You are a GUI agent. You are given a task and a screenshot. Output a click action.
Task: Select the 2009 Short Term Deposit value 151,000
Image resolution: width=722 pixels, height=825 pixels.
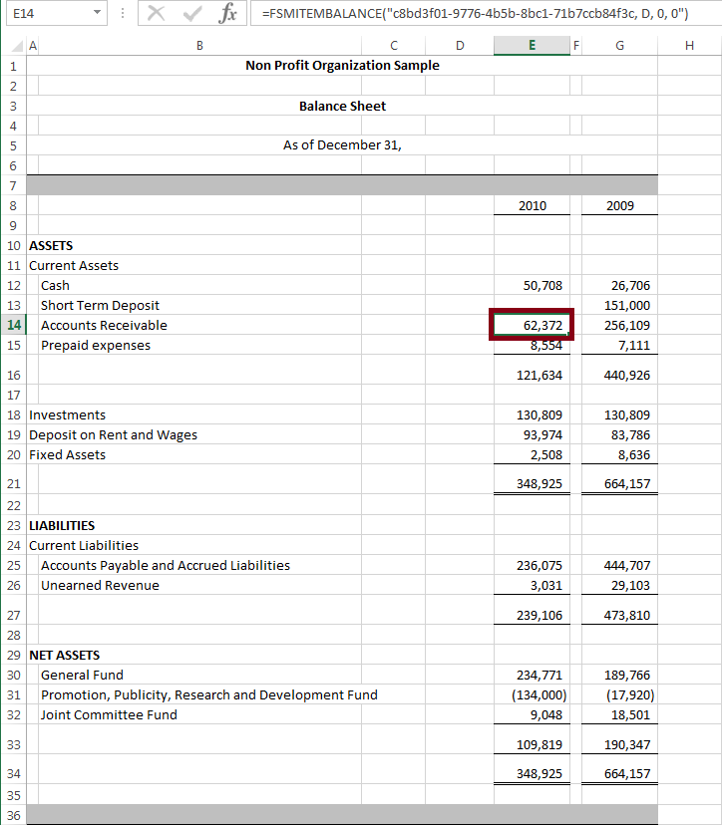coord(620,306)
